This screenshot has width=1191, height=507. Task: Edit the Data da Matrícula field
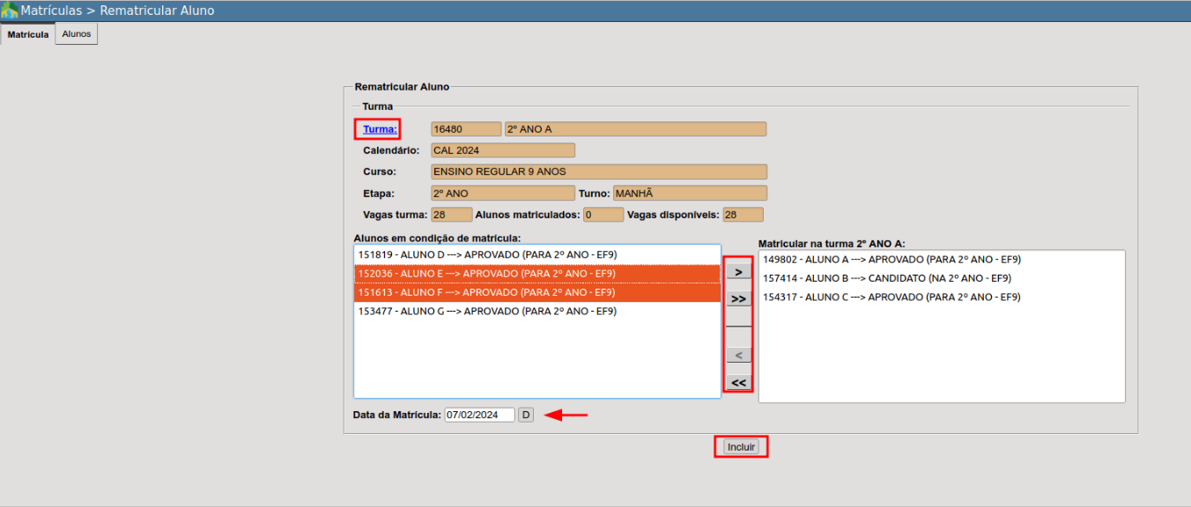479,415
